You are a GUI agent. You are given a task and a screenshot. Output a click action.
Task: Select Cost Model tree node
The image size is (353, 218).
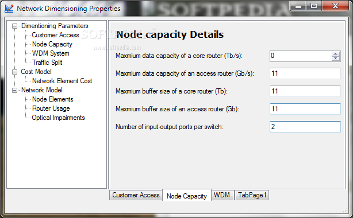point(36,72)
